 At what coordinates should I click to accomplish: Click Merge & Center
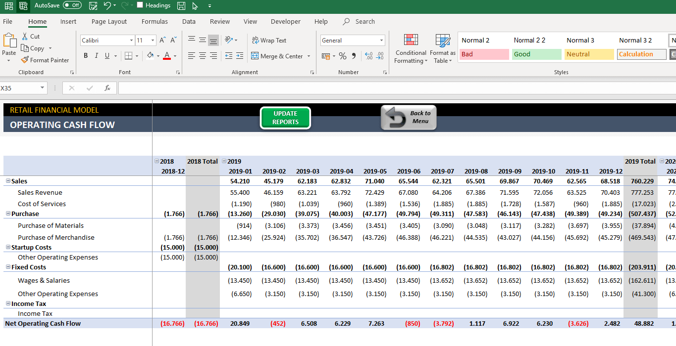point(277,56)
